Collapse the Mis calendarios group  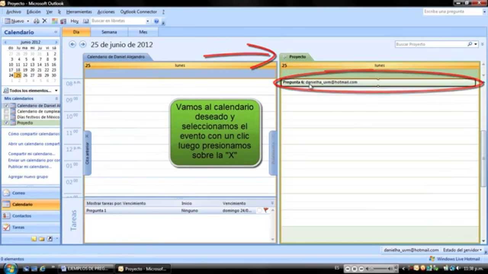(56, 99)
